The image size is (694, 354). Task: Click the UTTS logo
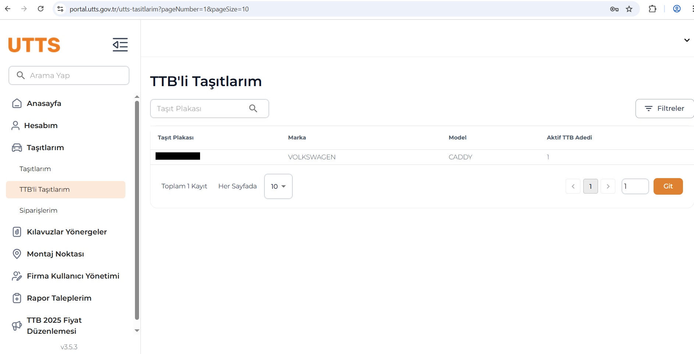click(x=34, y=45)
